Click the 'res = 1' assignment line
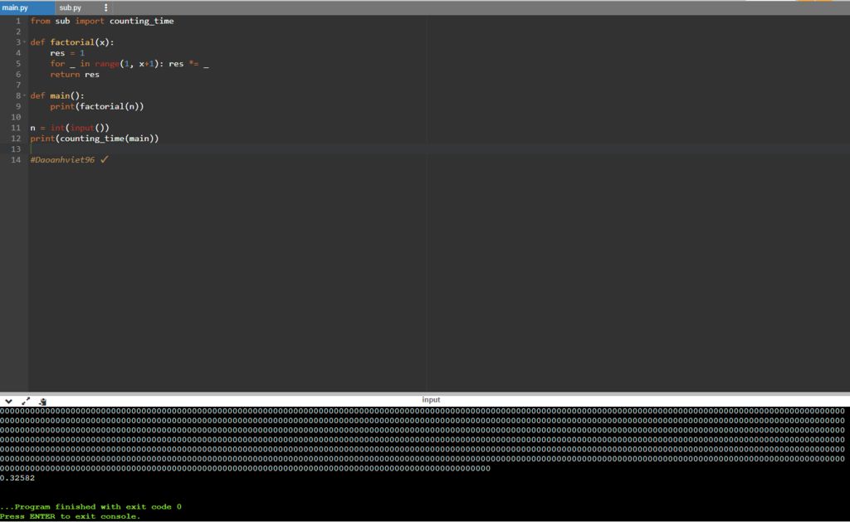 click(x=67, y=53)
